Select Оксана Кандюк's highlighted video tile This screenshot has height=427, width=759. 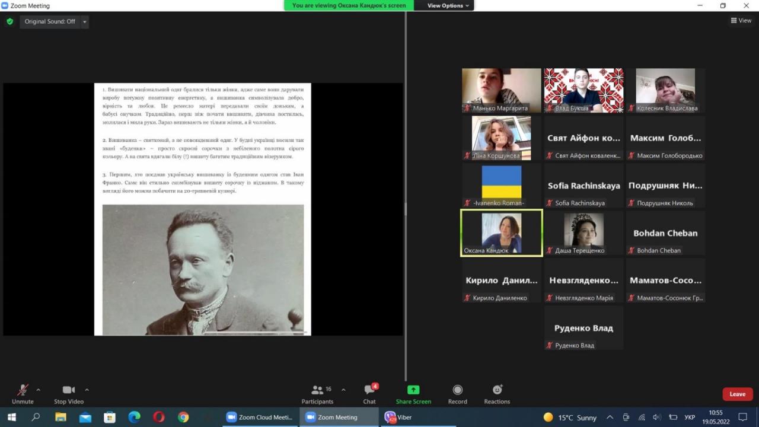[501, 233]
